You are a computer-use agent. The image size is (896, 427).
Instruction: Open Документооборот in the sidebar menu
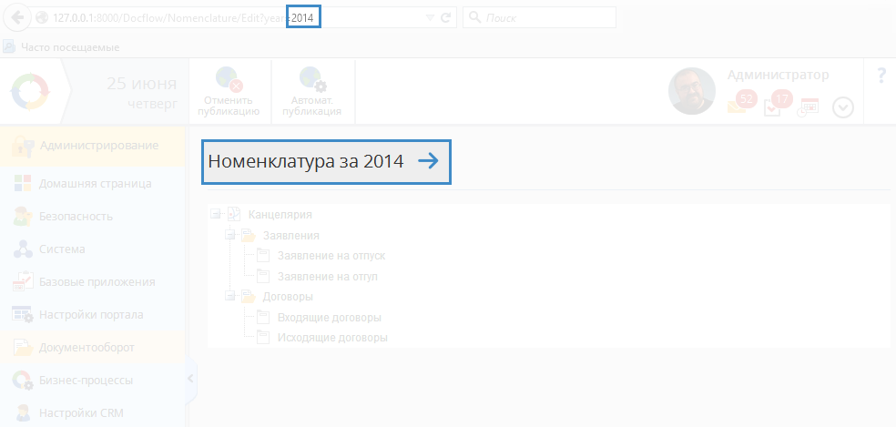coord(87,347)
